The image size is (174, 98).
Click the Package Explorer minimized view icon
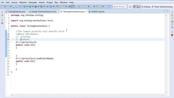pos(2,15)
